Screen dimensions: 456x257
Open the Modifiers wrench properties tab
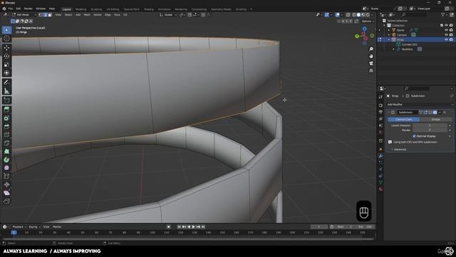(x=380, y=156)
